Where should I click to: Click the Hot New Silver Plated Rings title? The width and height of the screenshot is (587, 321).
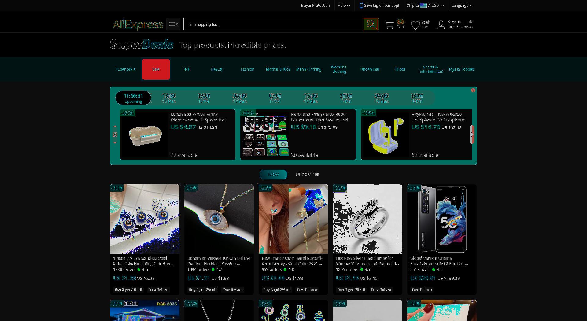pos(367,261)
